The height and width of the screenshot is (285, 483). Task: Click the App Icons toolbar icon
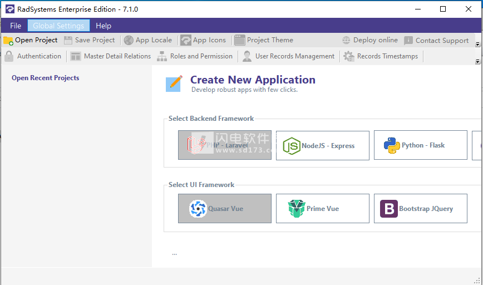[186, 41]
